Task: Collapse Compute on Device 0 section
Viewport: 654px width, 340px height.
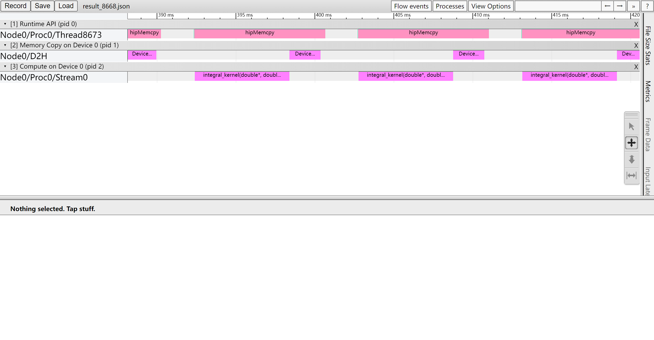Action: click(x=5, y=66)
